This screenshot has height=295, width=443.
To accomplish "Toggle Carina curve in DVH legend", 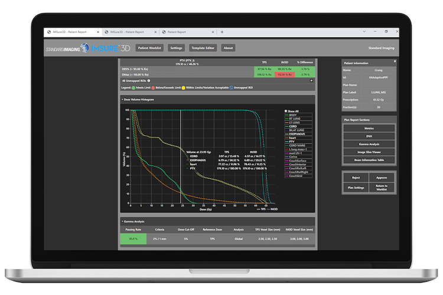I will click(298, 157).
